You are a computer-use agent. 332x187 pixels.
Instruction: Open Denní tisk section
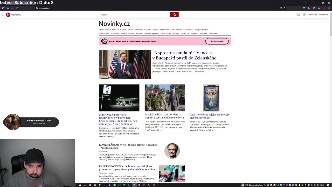coord(203,34)
